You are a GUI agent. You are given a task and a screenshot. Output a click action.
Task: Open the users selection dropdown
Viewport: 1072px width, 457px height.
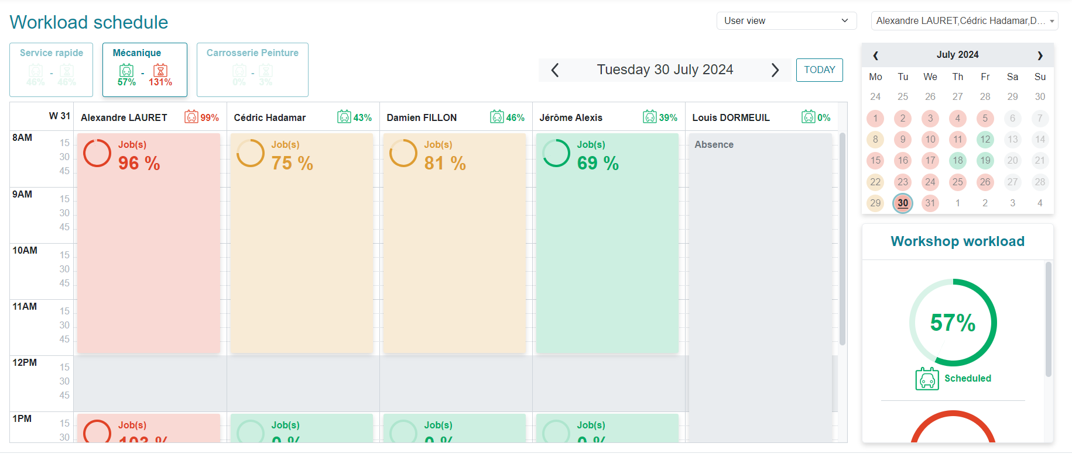point(964,20)
